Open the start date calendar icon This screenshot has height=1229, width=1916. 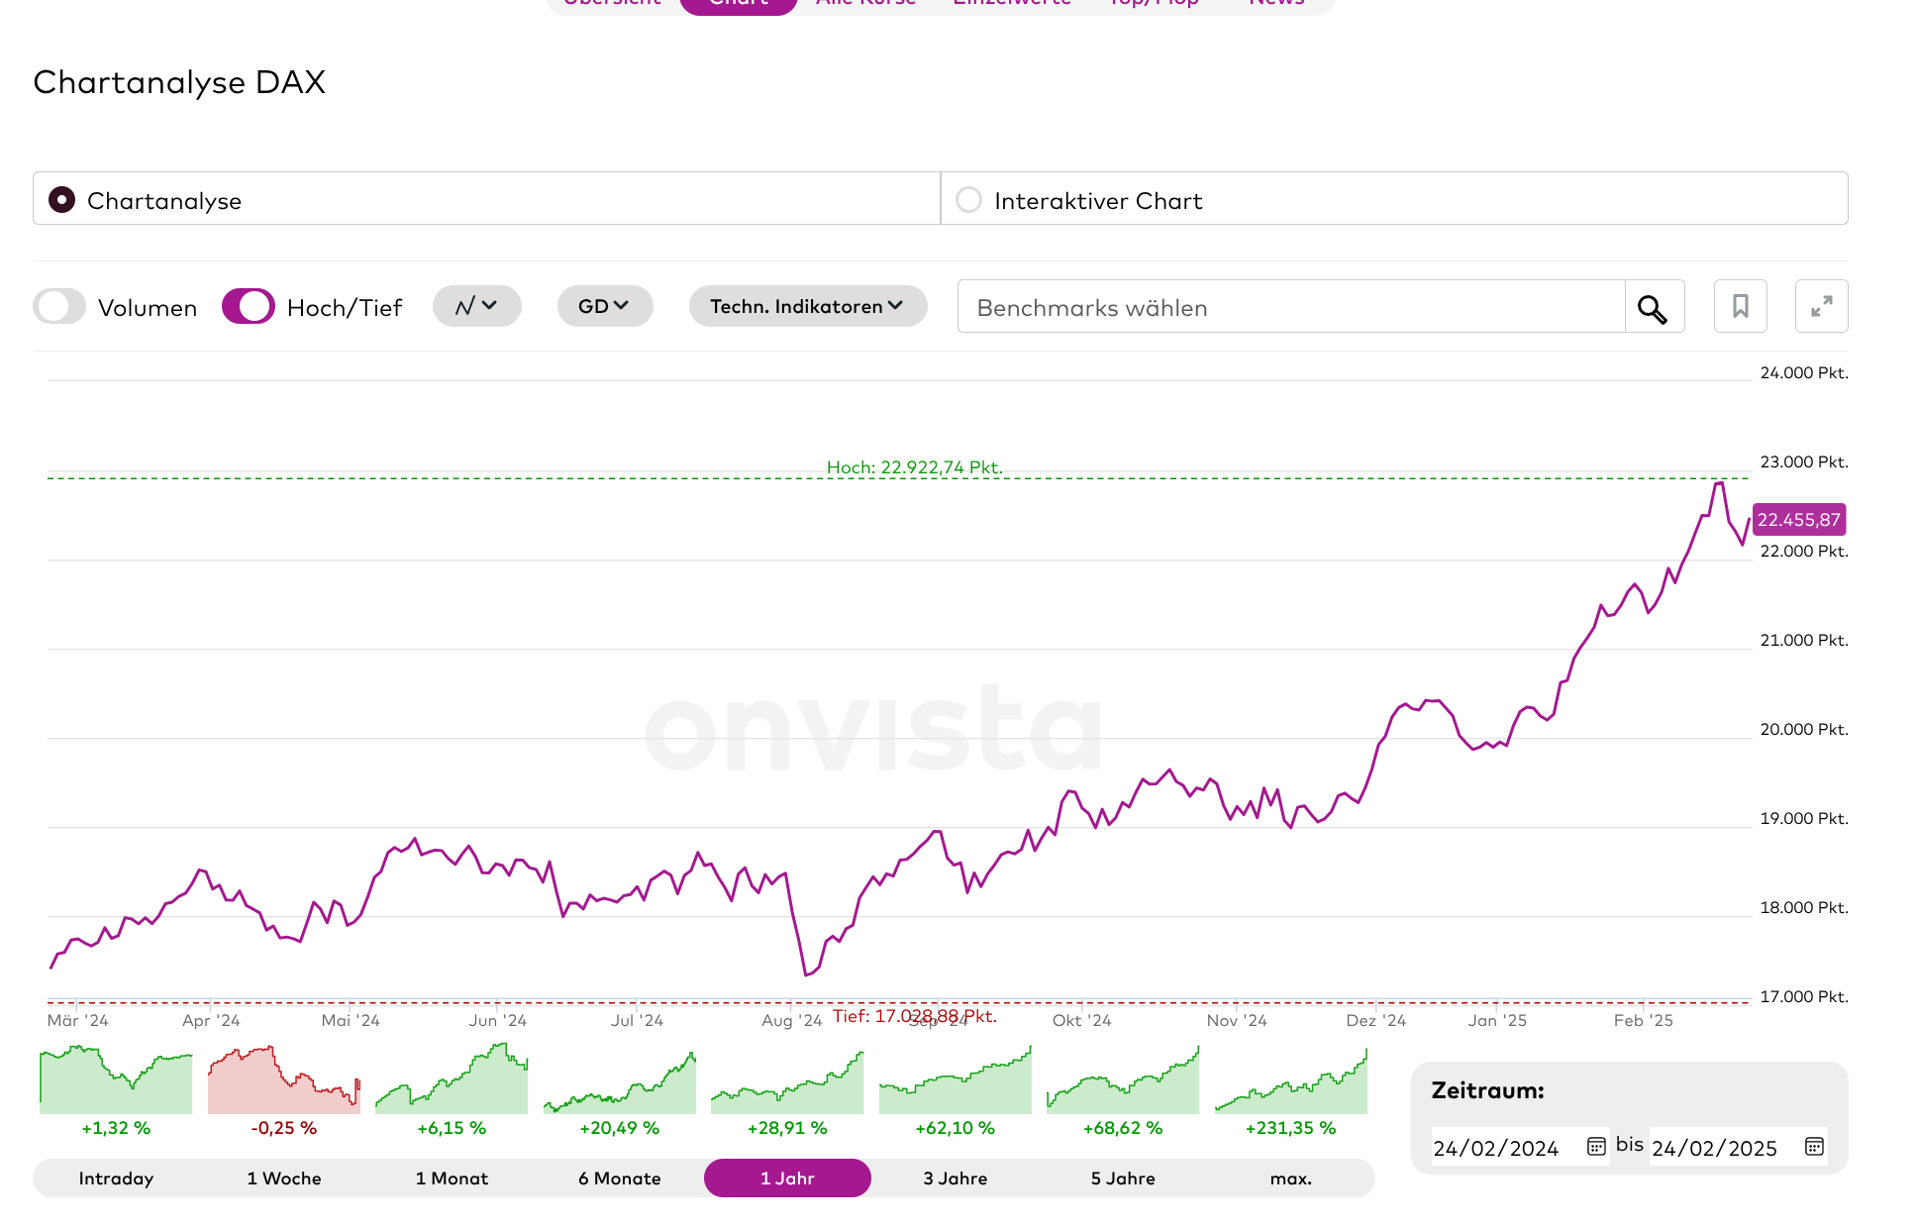[1596, 1147]
